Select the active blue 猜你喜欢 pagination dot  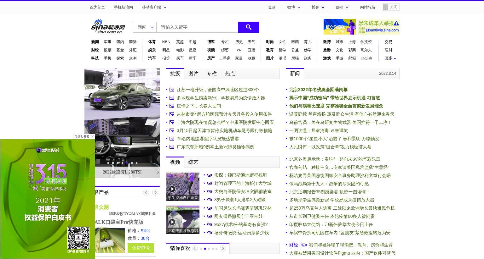click(x=205, y=249)
